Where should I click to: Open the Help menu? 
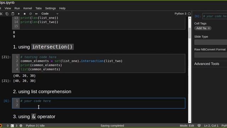(x=62, y=8)
